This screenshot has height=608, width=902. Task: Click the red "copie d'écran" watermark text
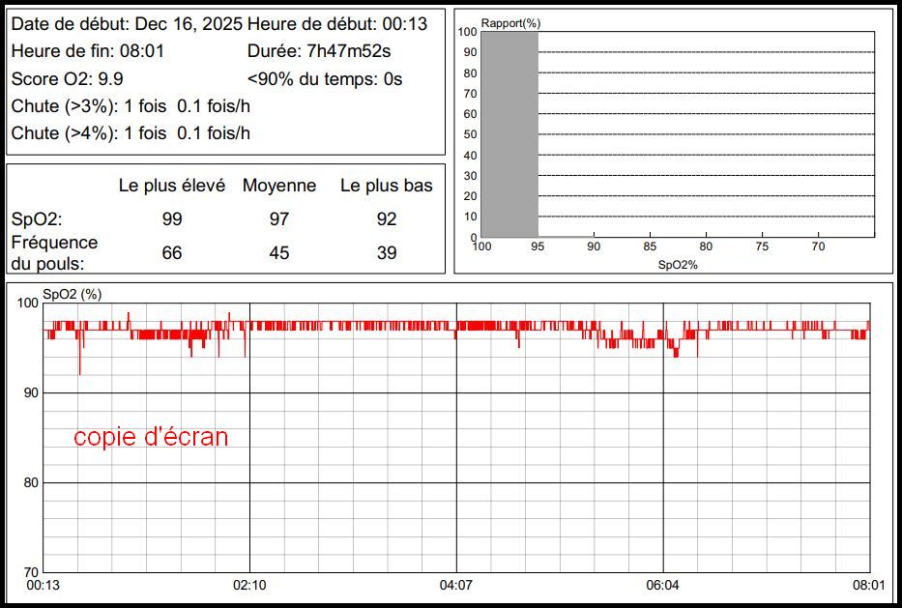coord(152,437)
